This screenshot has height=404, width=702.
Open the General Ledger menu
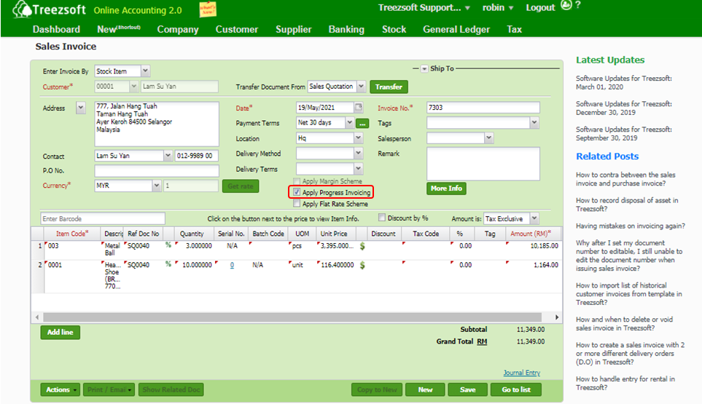(x=456, y=30)
